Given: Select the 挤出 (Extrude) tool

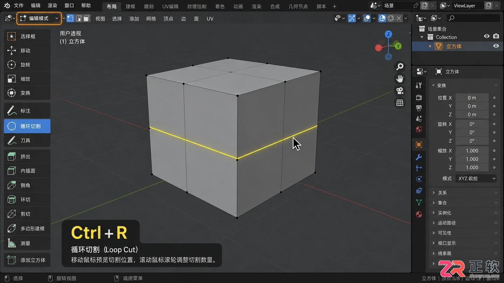Looking at the screenshot, I should 27,157.
